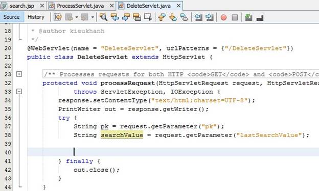Jump to Next Bookmark icon
Viewport: 319px width, 191px height.
tap(173, 17)
